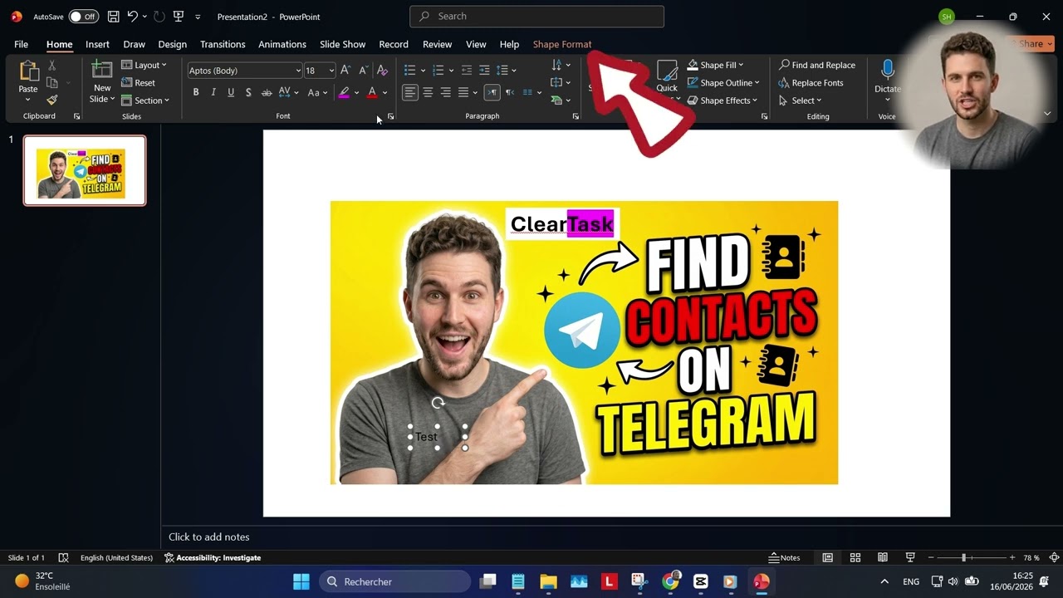1063x598 pixels.
Task: Toggle Bold formatting
Action: pos(196,92)
